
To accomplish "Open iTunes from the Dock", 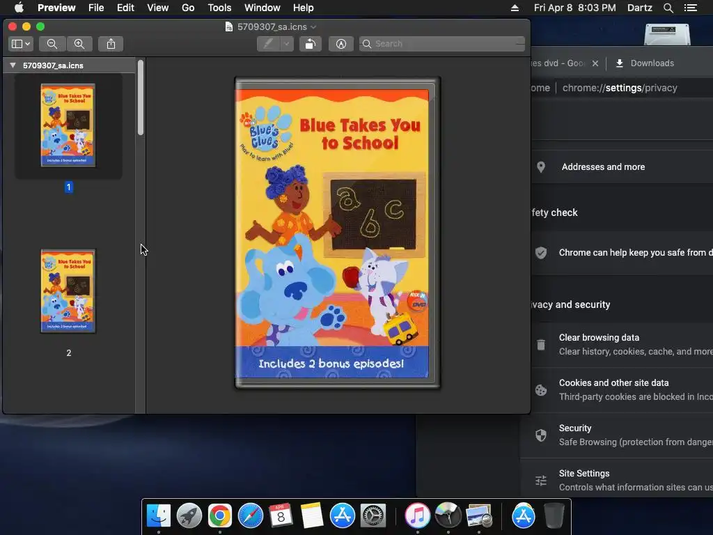I will click(418, 515).
